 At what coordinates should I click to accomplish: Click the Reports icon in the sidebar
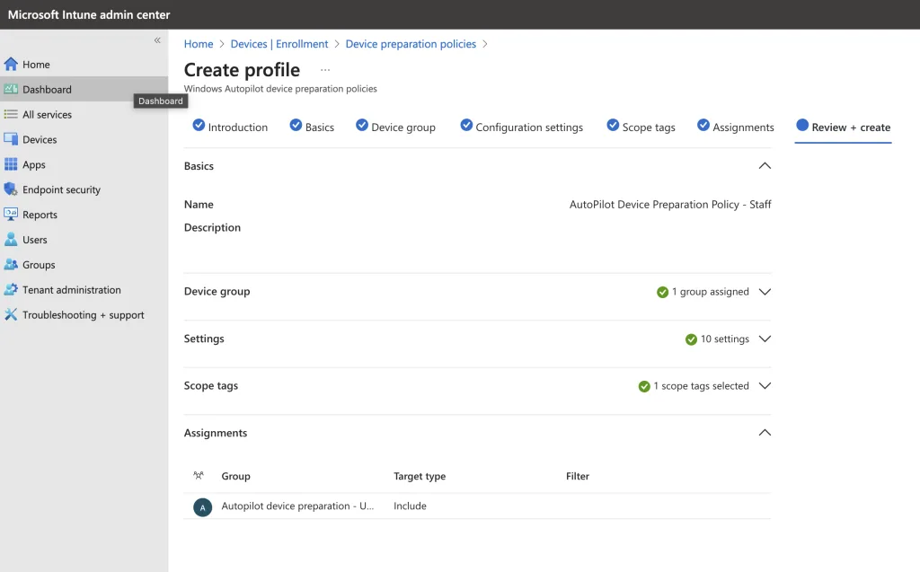click(x=11, y=216)
